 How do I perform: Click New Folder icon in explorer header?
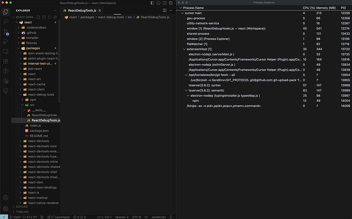44,17
